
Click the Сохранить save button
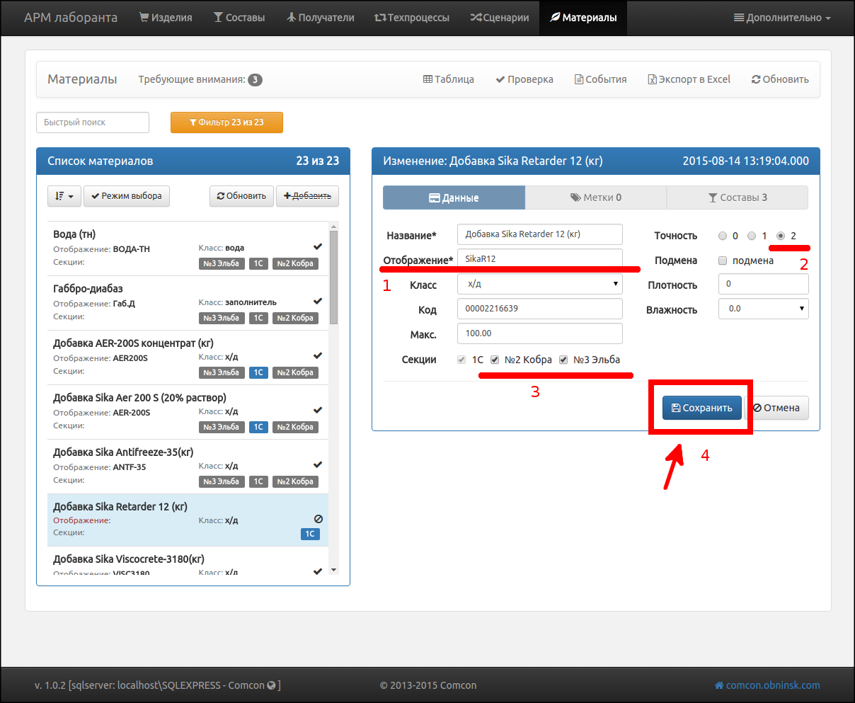point(702,408)
